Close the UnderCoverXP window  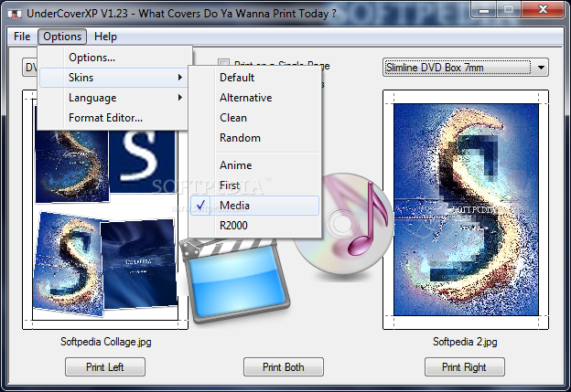[543, 9]
